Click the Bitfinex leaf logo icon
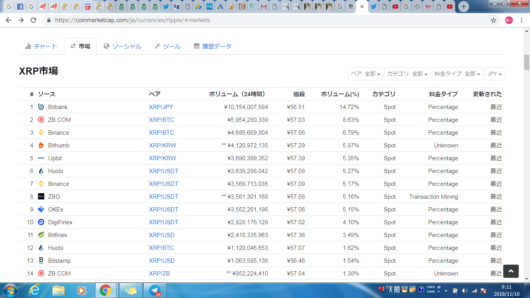 pos(41,235)
